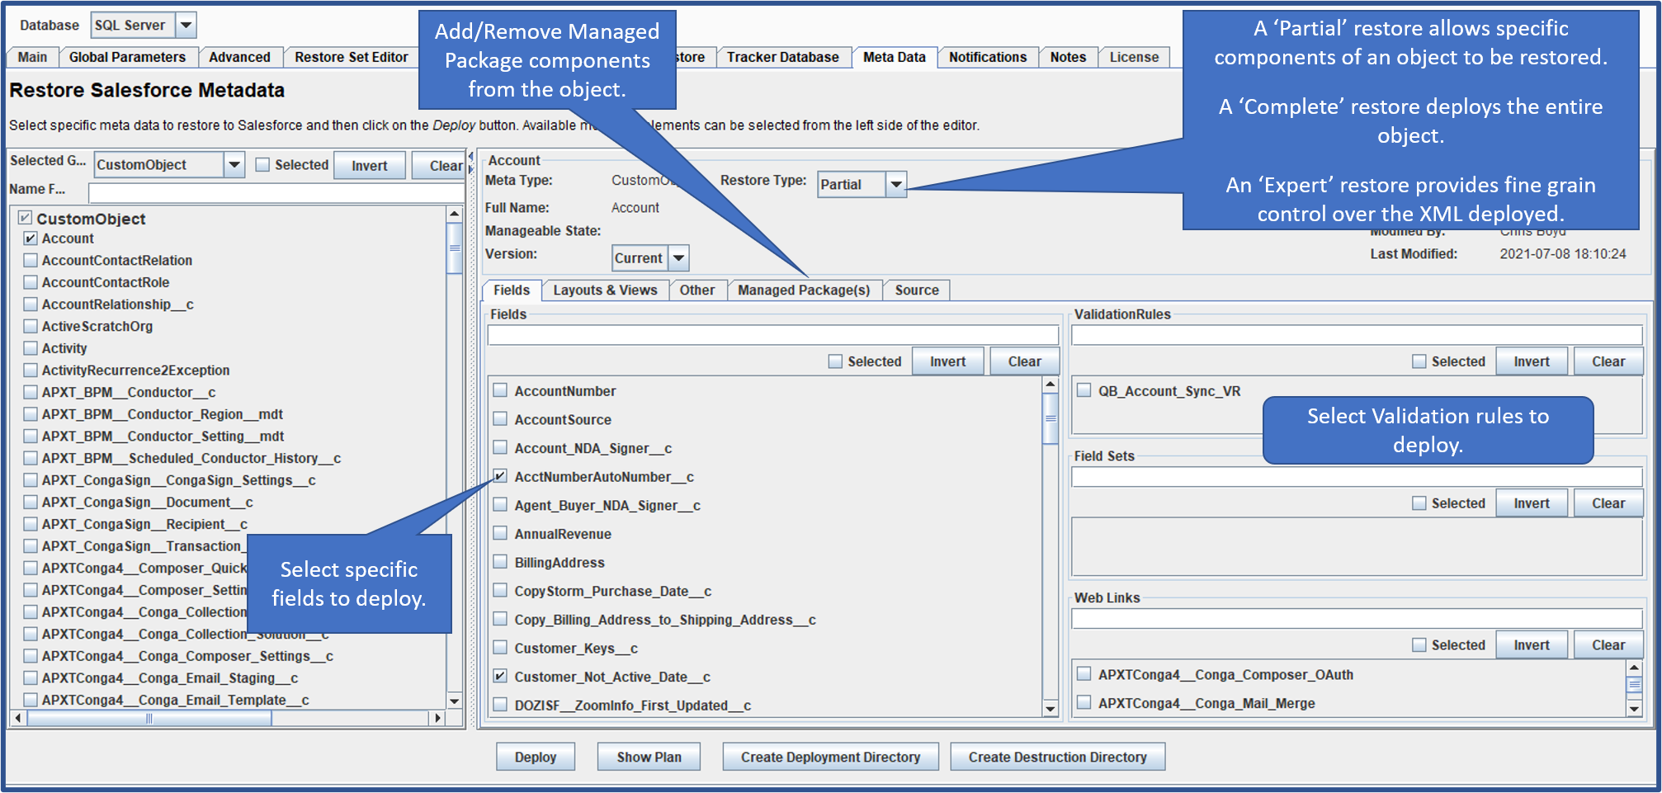
Task: Check the AccountContactRelation checkbox
Action: pyautogui.click(x=31, y=260)
